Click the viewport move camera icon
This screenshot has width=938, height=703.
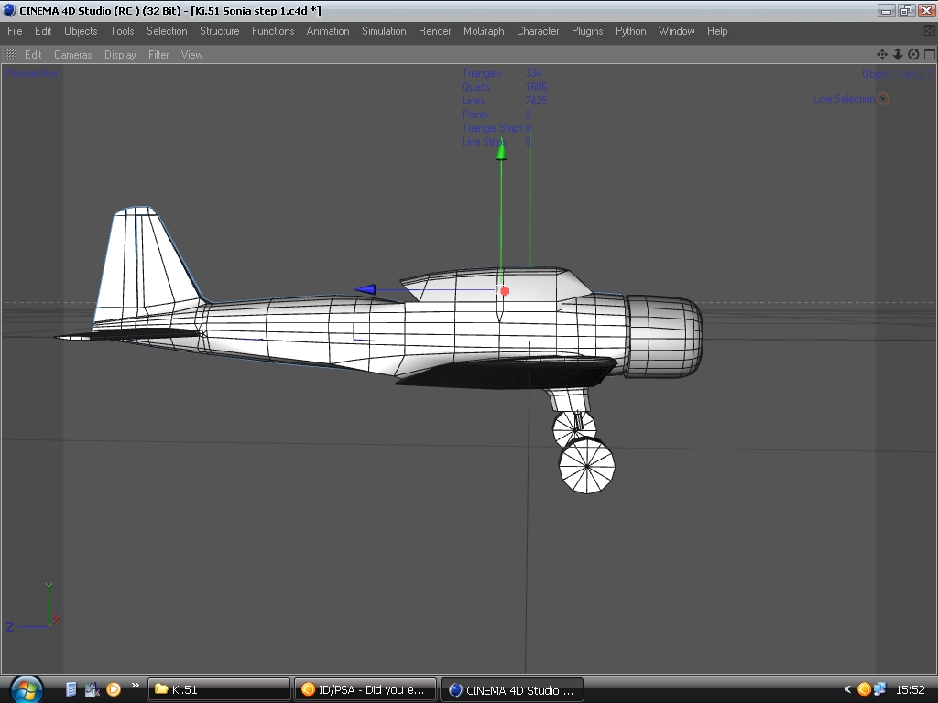point(882,55)
